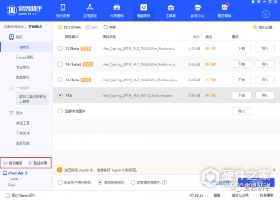The height and width of the screenshot is (200, 280).
Task: Select 智能刷机 tab
Action: click(144, 11)
